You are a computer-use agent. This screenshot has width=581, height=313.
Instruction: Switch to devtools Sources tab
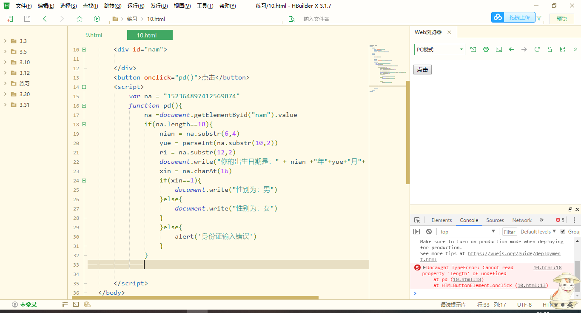coord(495,220)
